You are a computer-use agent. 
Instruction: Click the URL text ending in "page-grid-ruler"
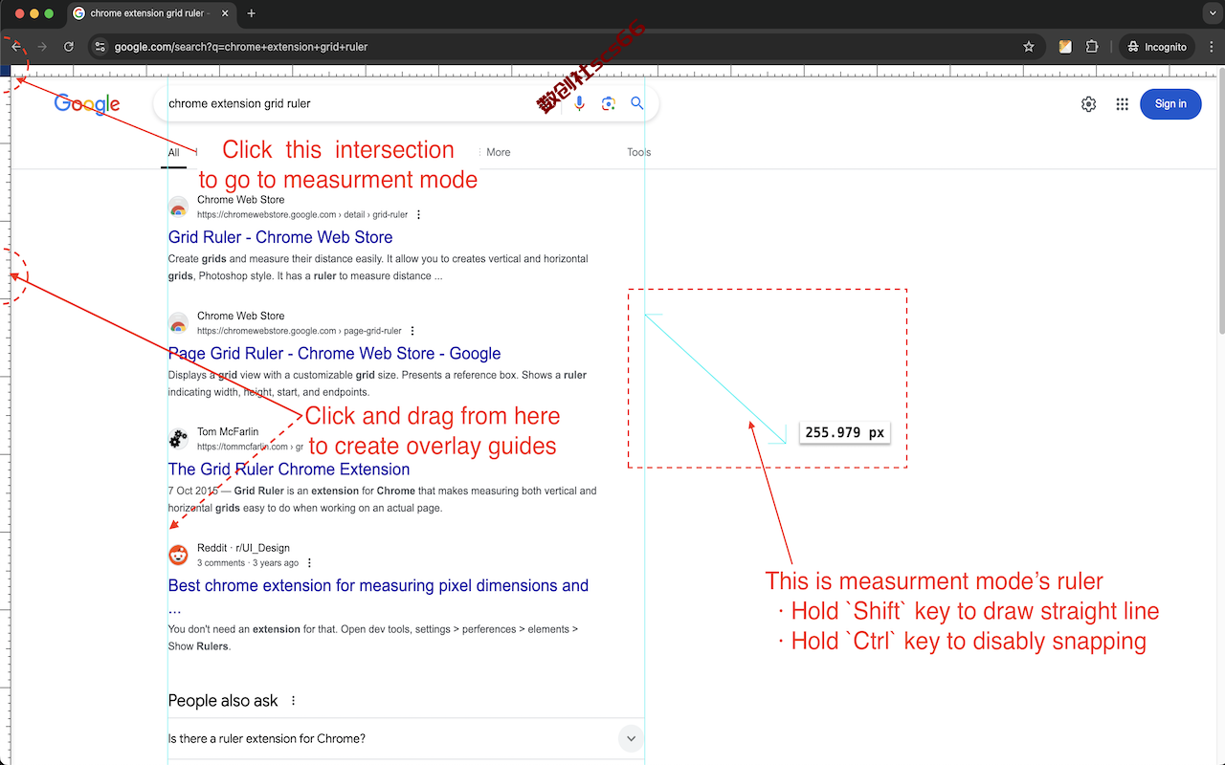(300, 331)
